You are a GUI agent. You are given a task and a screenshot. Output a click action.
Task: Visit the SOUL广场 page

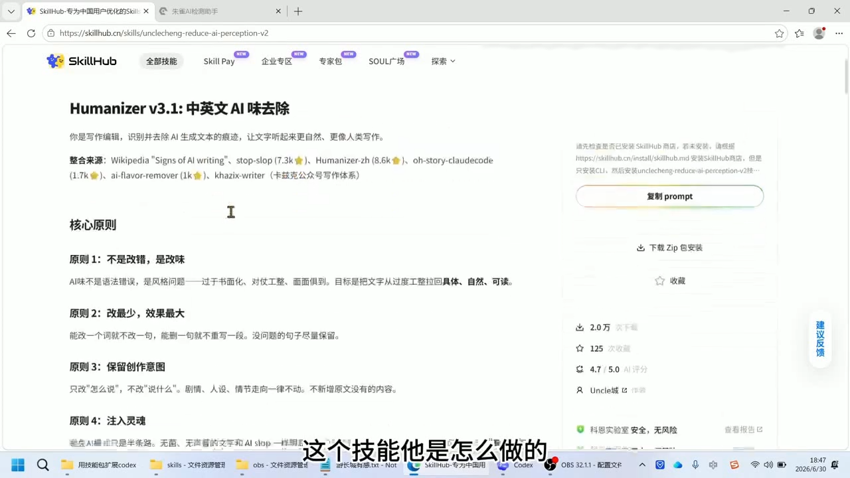[x=386, y=61]
